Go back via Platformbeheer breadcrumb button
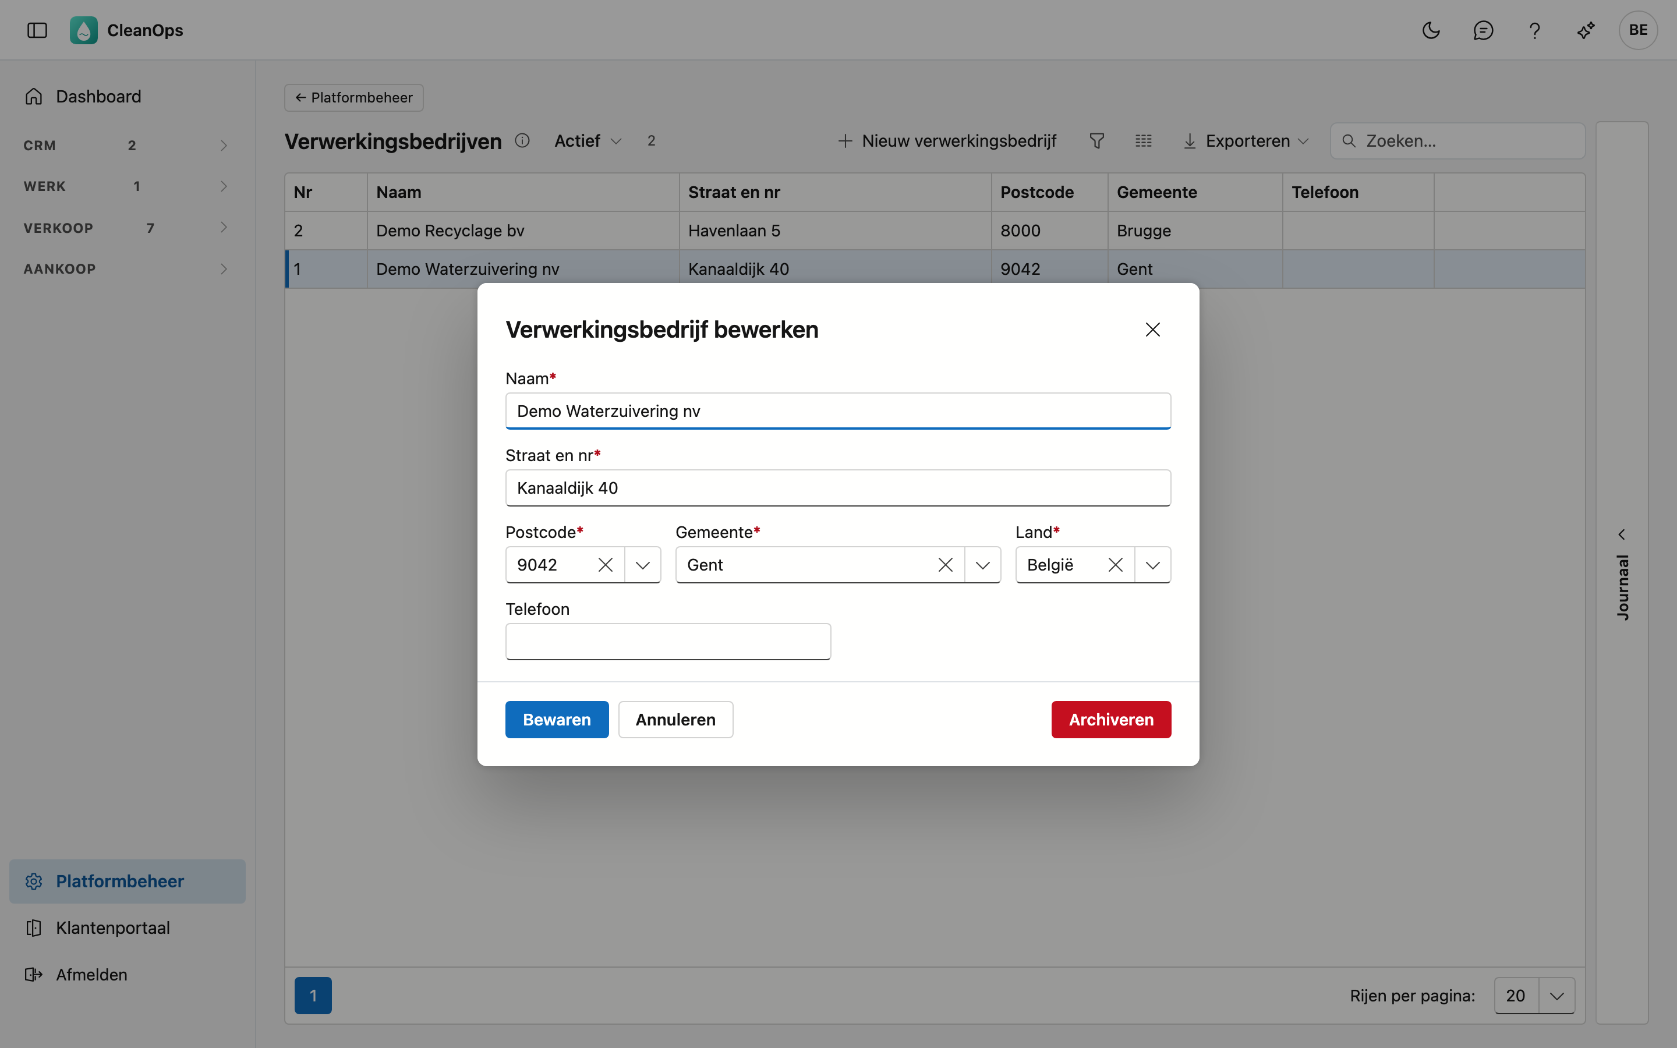Image resolution: width=1677 pixels, height=1048 pixels. pos(353,98)
